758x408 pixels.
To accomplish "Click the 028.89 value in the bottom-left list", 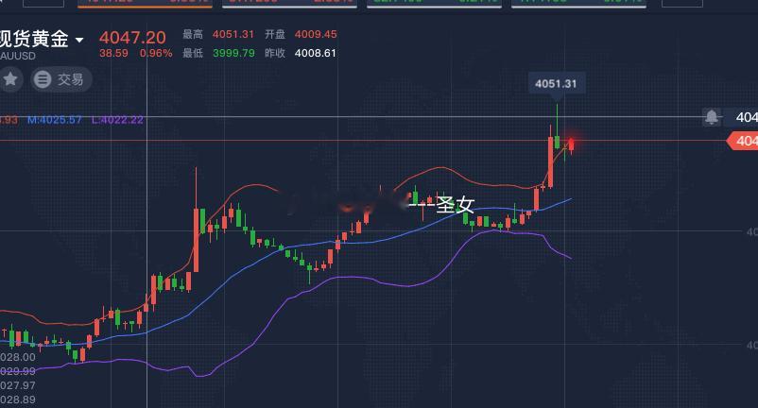I will tap(17, 399).
